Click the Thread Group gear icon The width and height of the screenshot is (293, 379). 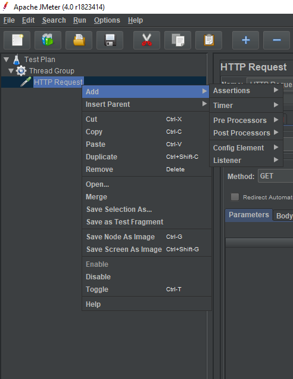(x=21, y=71)
